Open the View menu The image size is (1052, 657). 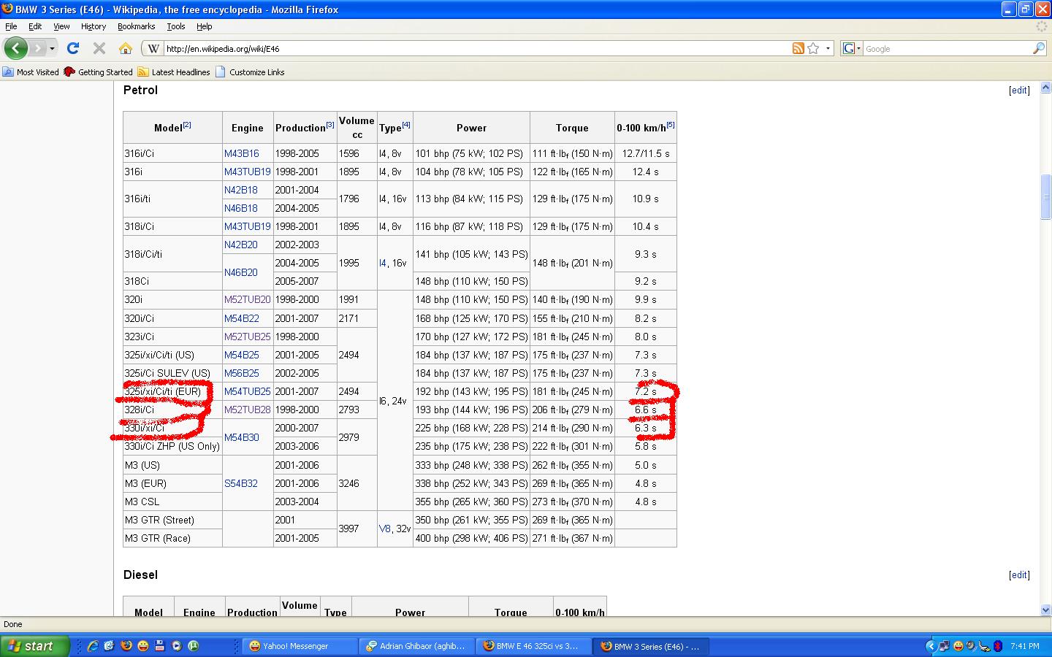[x=61, y=26]
